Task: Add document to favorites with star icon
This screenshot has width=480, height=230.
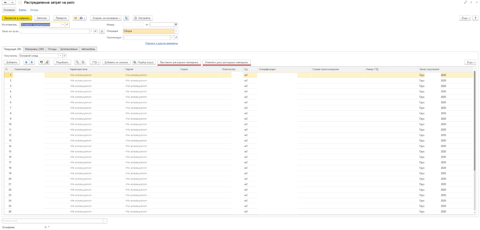Action: [x=20, y=3]
